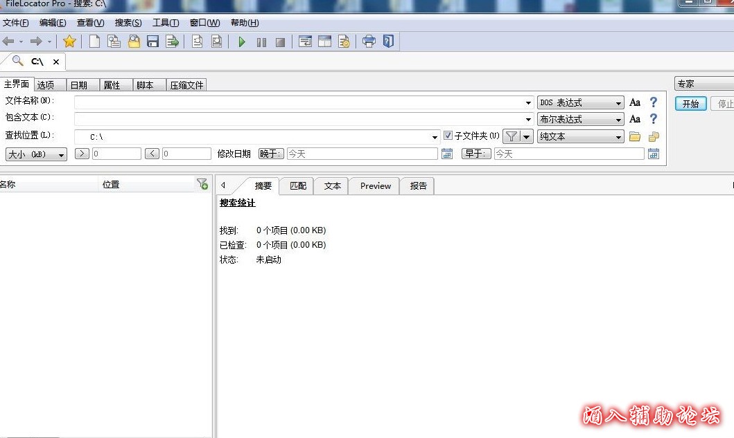Viewport: 734px width, 438px height.
Task: Expand the 大小 (kB) dropdown
Action: (x=36, y=154)
